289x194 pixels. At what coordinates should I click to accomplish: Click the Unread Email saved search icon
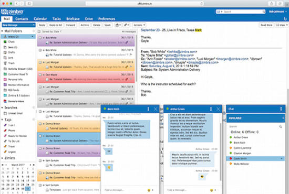point(5,113)
